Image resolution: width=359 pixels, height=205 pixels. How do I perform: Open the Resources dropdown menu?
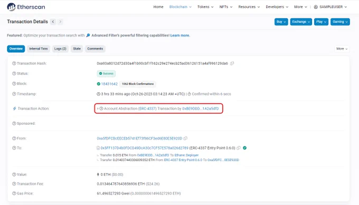[249, 7]
